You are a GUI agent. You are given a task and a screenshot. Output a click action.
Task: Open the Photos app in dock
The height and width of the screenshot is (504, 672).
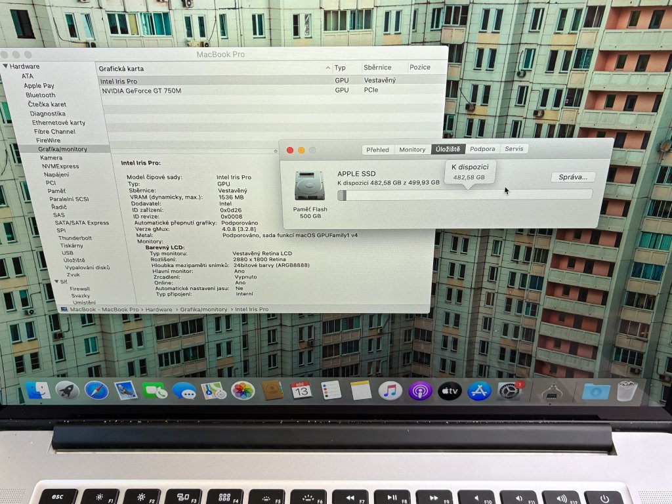pos(242,391)
